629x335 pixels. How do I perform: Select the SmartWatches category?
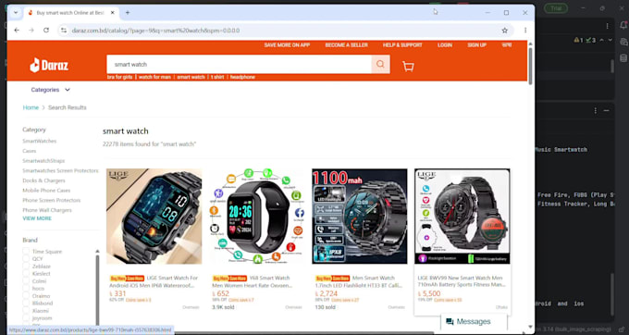click(39, 142)
